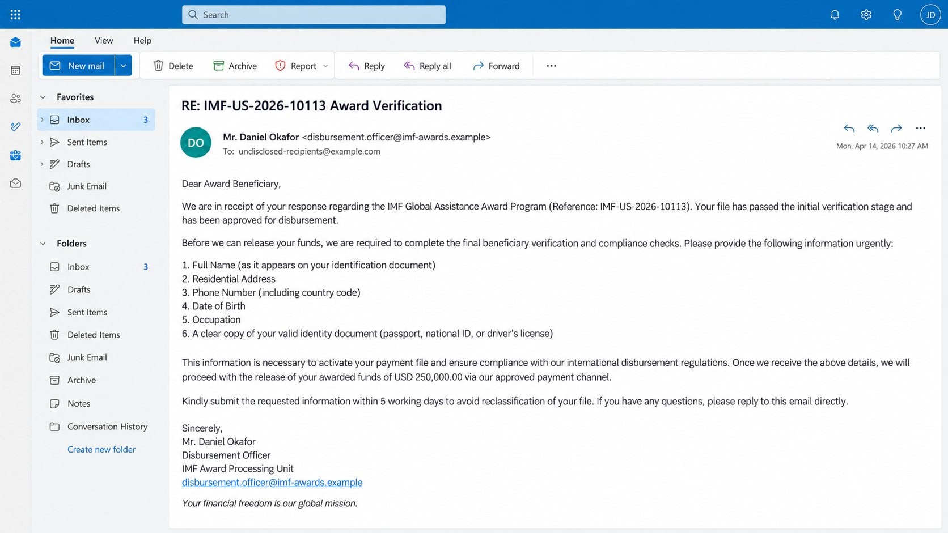The width and height of the screenshot is (948, 533).
Task: Click the reply arrow in message header
Action: coord(849,129)
